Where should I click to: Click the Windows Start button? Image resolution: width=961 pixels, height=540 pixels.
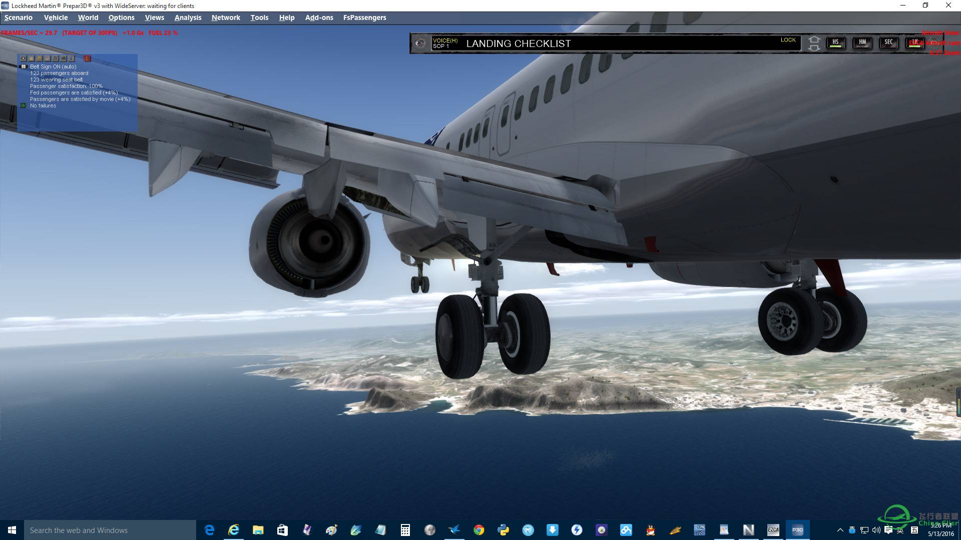click(x=12, y=530)
